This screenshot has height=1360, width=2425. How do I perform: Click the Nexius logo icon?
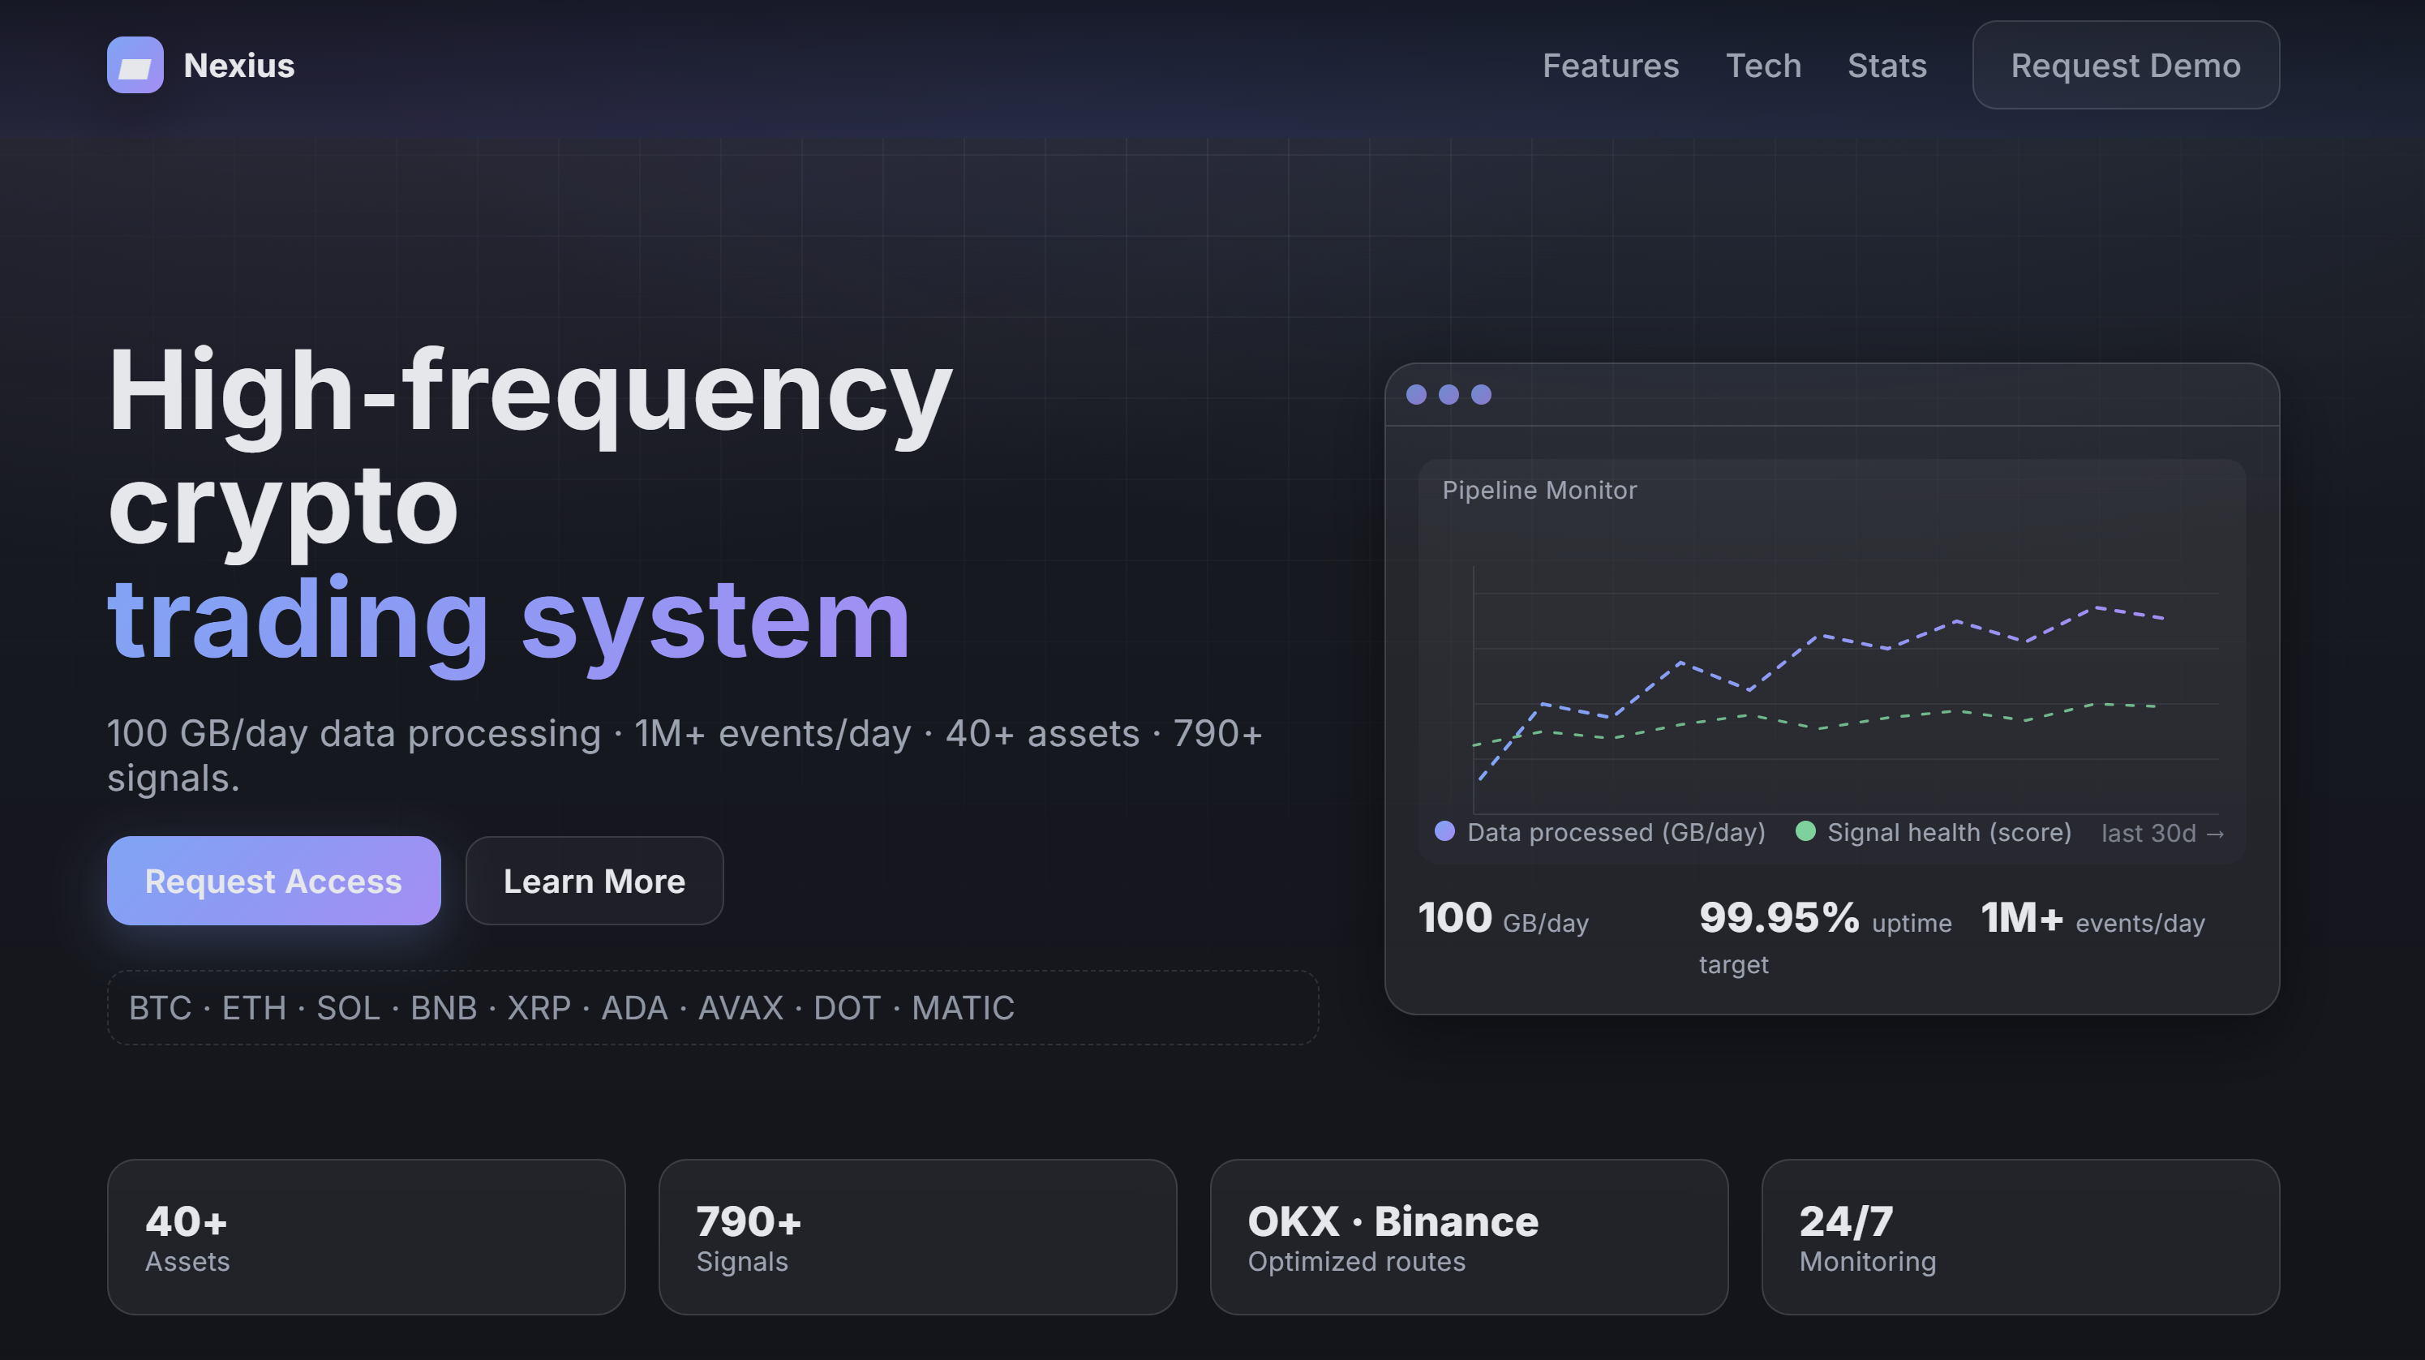click(135, 65)
